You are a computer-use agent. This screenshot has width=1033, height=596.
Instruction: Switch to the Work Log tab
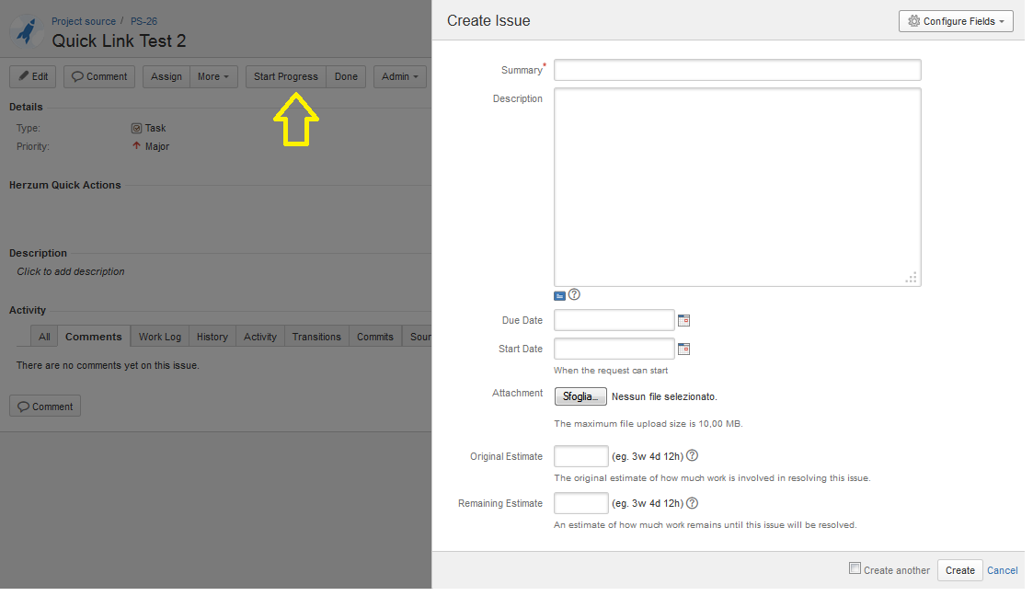tap(160, 337)
